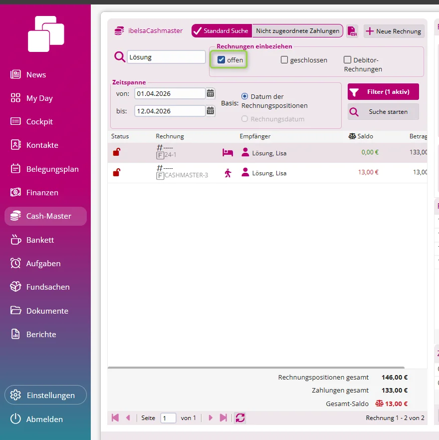Click the CSV export icon
The width and height of the screenshot is (439, 440).
click(352, 31)
